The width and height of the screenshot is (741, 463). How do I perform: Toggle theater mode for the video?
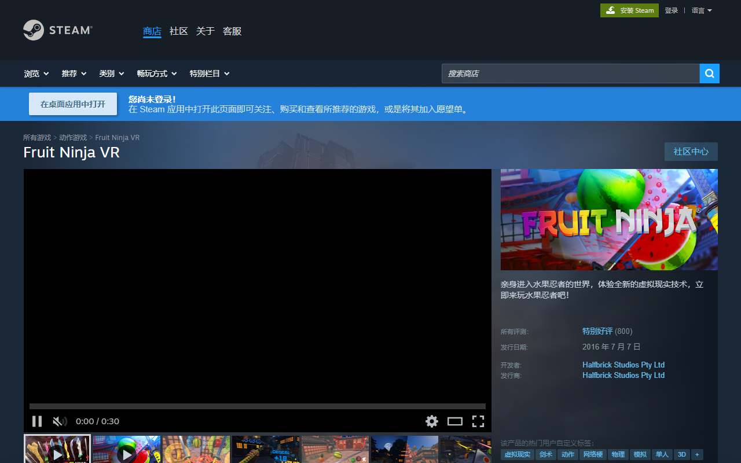(455, 421)
